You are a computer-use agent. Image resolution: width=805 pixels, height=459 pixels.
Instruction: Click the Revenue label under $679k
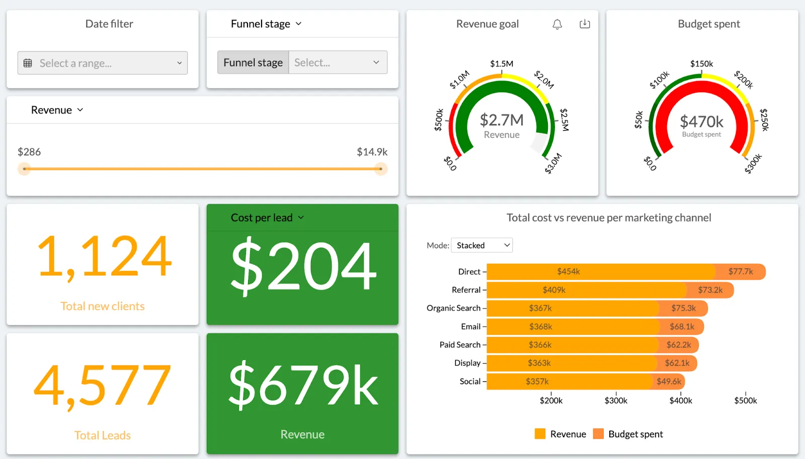[302, 434]
